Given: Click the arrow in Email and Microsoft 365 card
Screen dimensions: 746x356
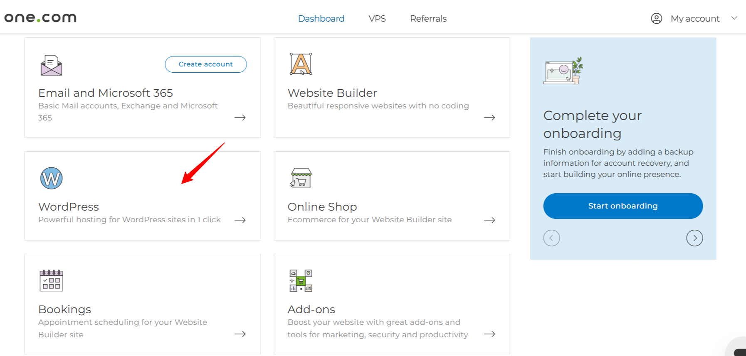Looking at the screenshot, I should tap(240, 118).
